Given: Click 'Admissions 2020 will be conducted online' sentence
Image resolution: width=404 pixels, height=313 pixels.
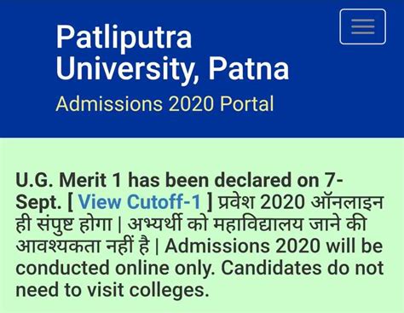Looking at the screenshot, I should click(x=274, y=246).
